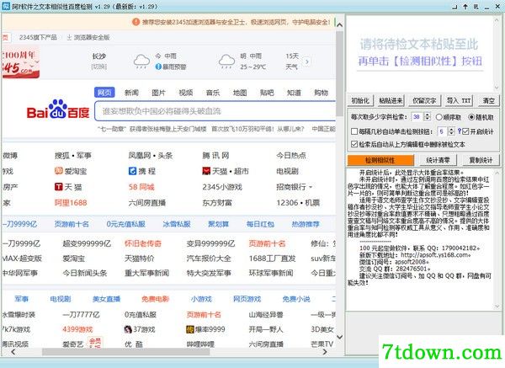
Task: Click the 携程 site icon
Action: (x=132, y=171)
